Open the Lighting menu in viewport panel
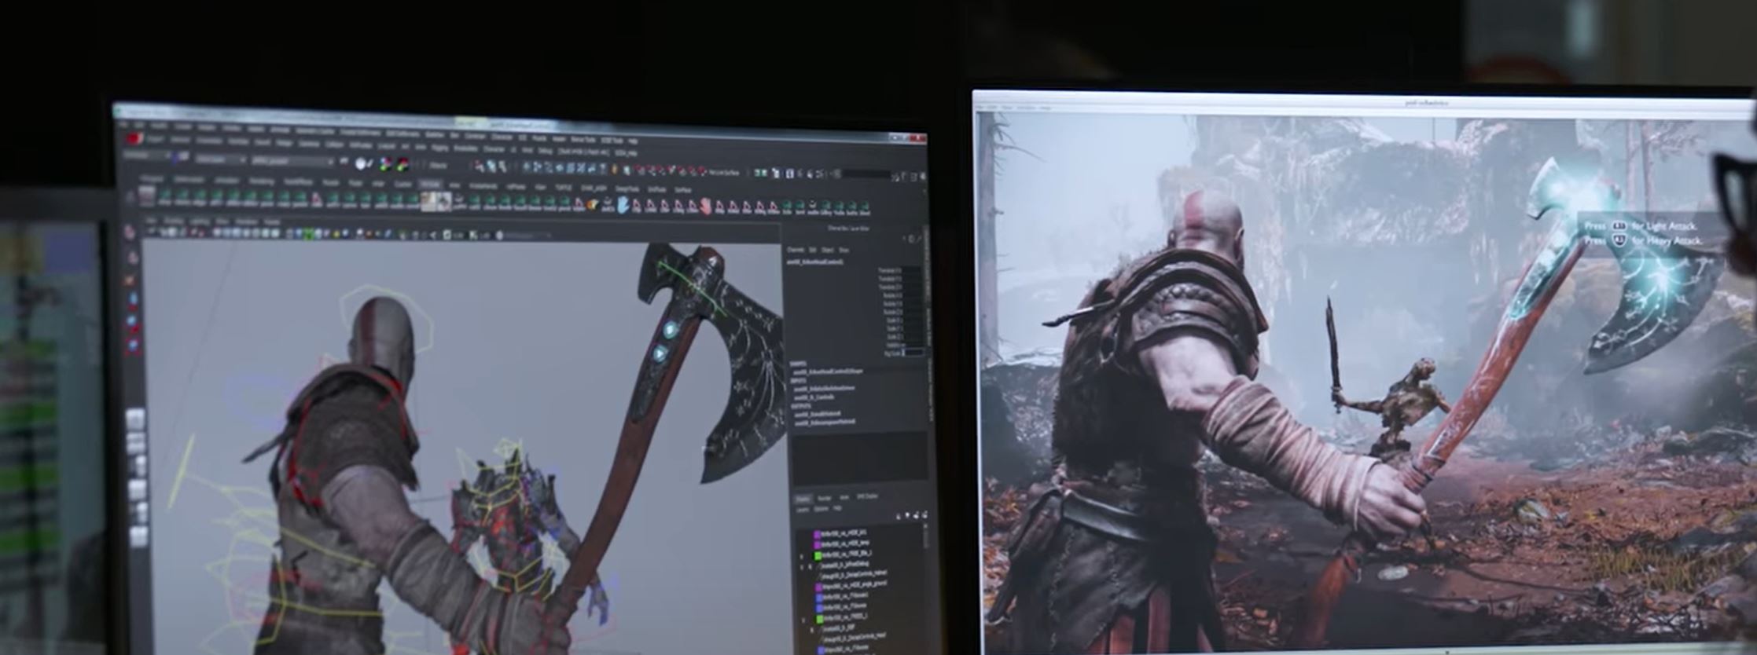1757x655 pixels. pyautogui.click(x=200, y=222)
